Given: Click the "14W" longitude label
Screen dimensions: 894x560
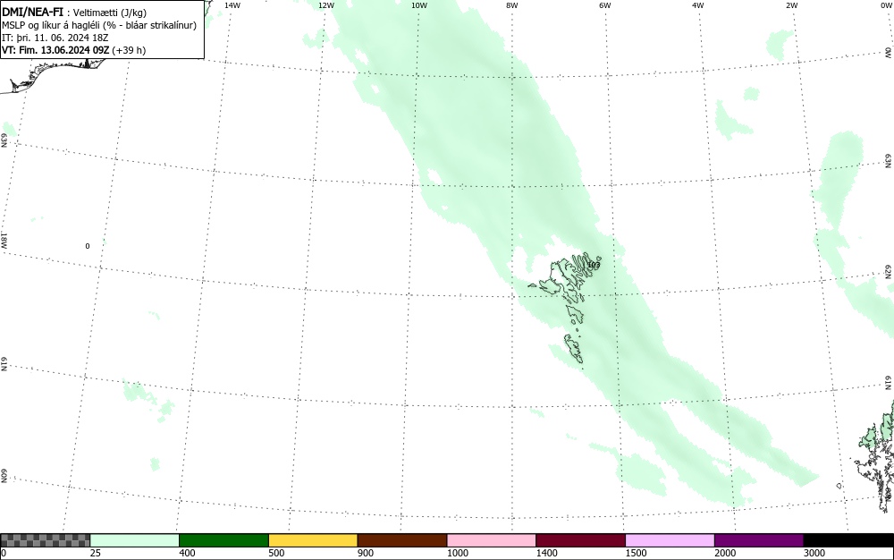Looking at the screenshot, I should [x=232, y=5].
